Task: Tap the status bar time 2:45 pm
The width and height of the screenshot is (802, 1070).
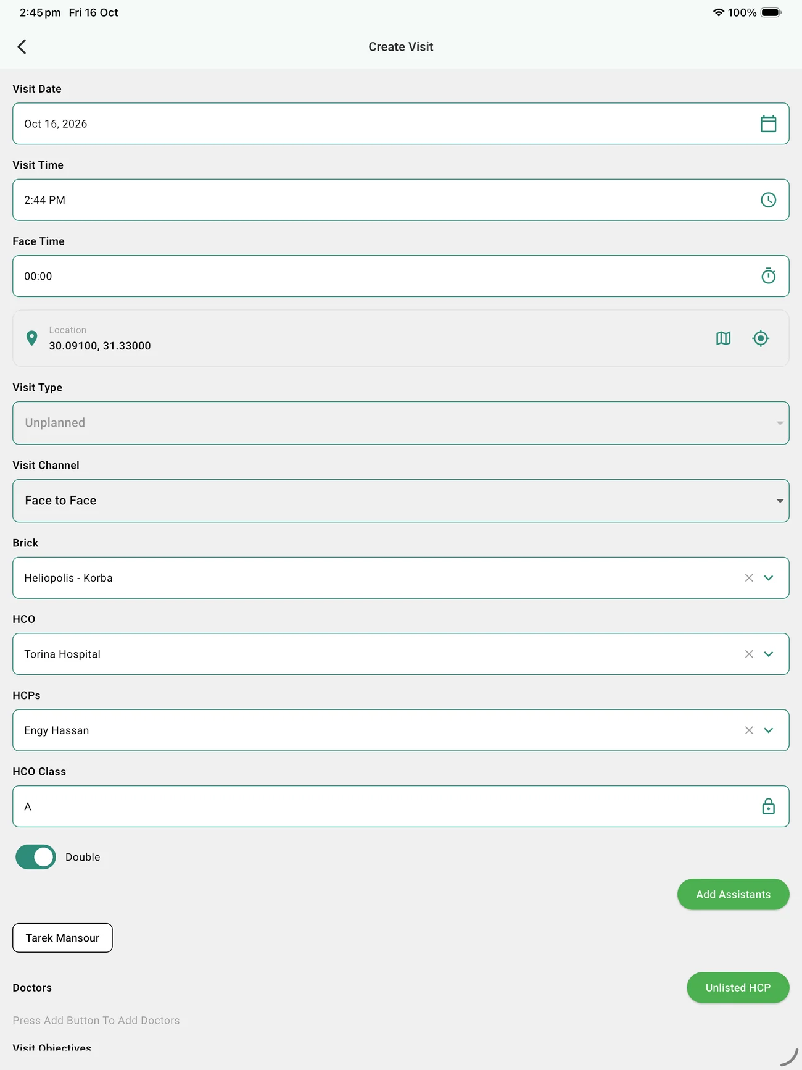Action: click(x=40, y=12)
